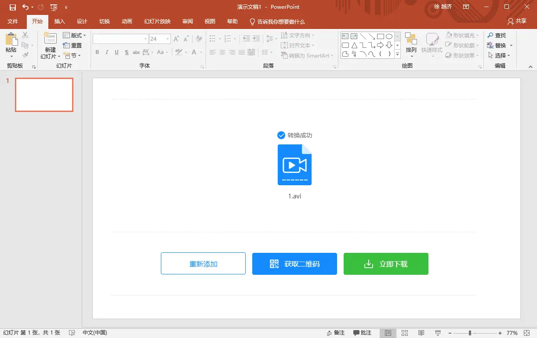Click the Share (共享) button
Image resolution: width=537 pixels, height=338 pixels.
click(517, 21)
